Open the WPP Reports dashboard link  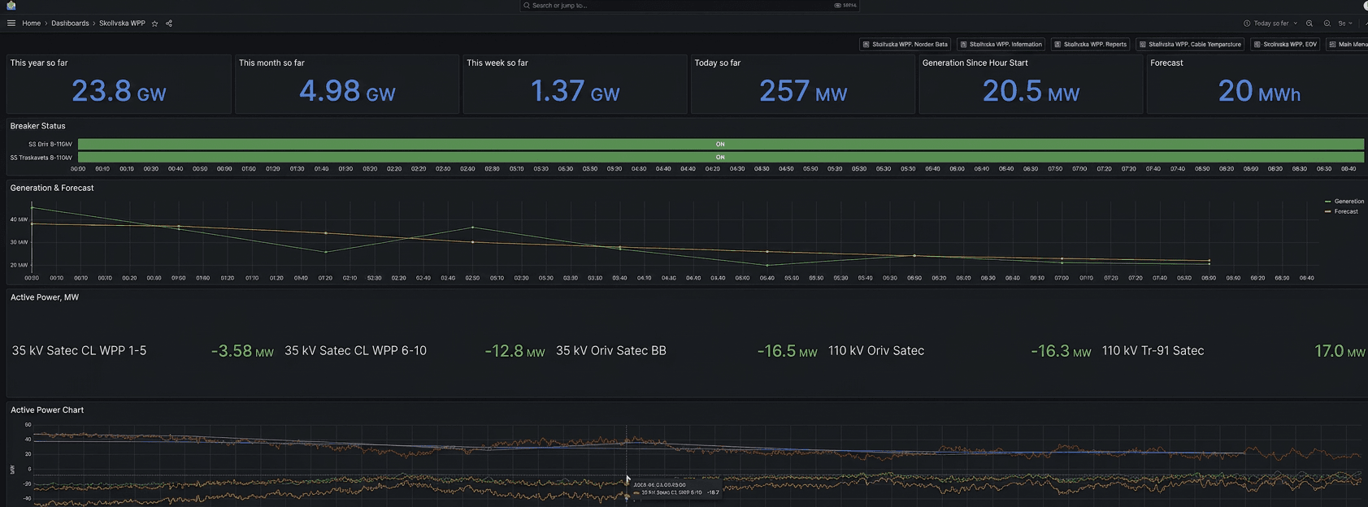(x=1091, y=45)
